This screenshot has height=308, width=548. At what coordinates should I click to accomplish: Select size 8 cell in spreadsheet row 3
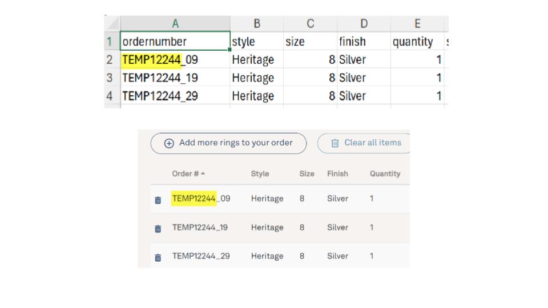pos(311,78)
